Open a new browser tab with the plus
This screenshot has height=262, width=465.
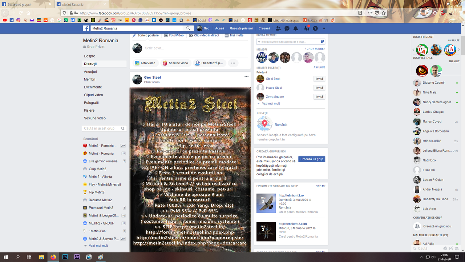[113, 4]
